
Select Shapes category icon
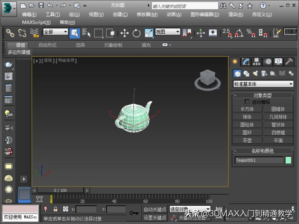246,73
